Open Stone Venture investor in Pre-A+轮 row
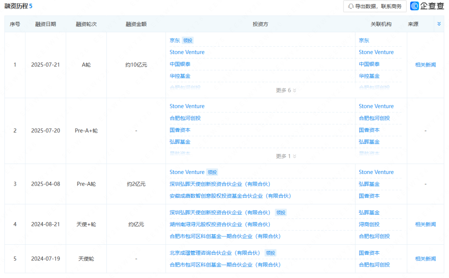 [187, 106]
